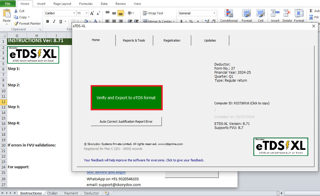Click Auto Correct Justification Report Error button

click(126, 121)
